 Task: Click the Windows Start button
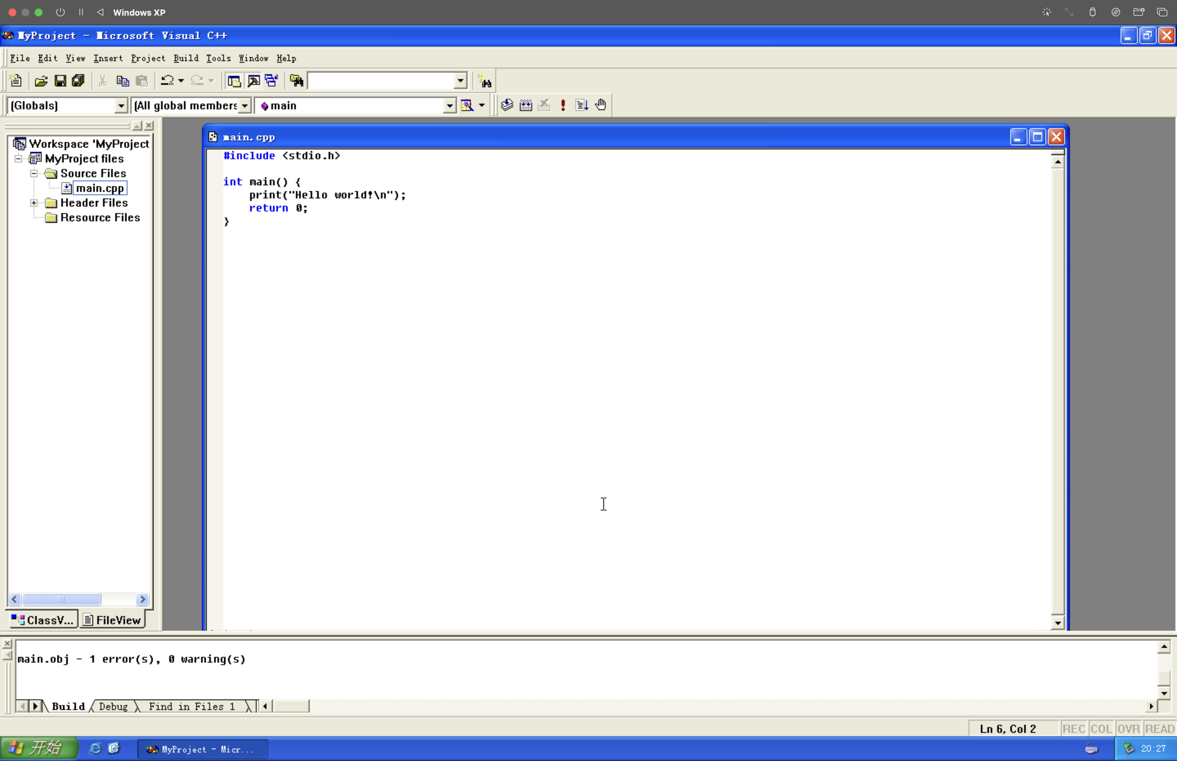coord(39,748)
